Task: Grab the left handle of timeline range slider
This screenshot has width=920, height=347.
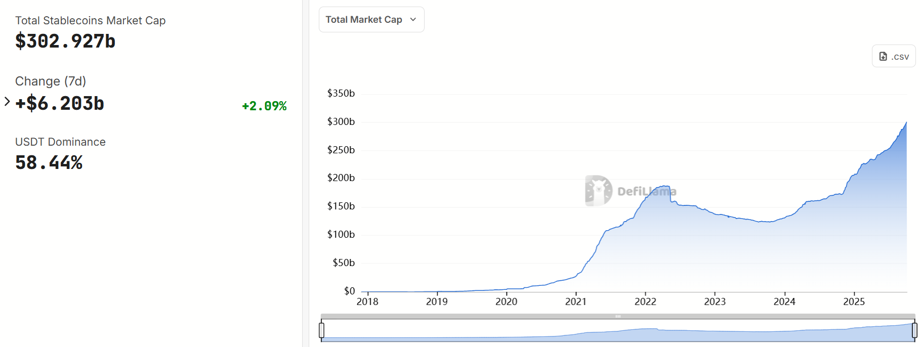Action: 321,330
